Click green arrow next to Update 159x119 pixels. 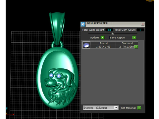pyautogui.click(x=102, y=37)
